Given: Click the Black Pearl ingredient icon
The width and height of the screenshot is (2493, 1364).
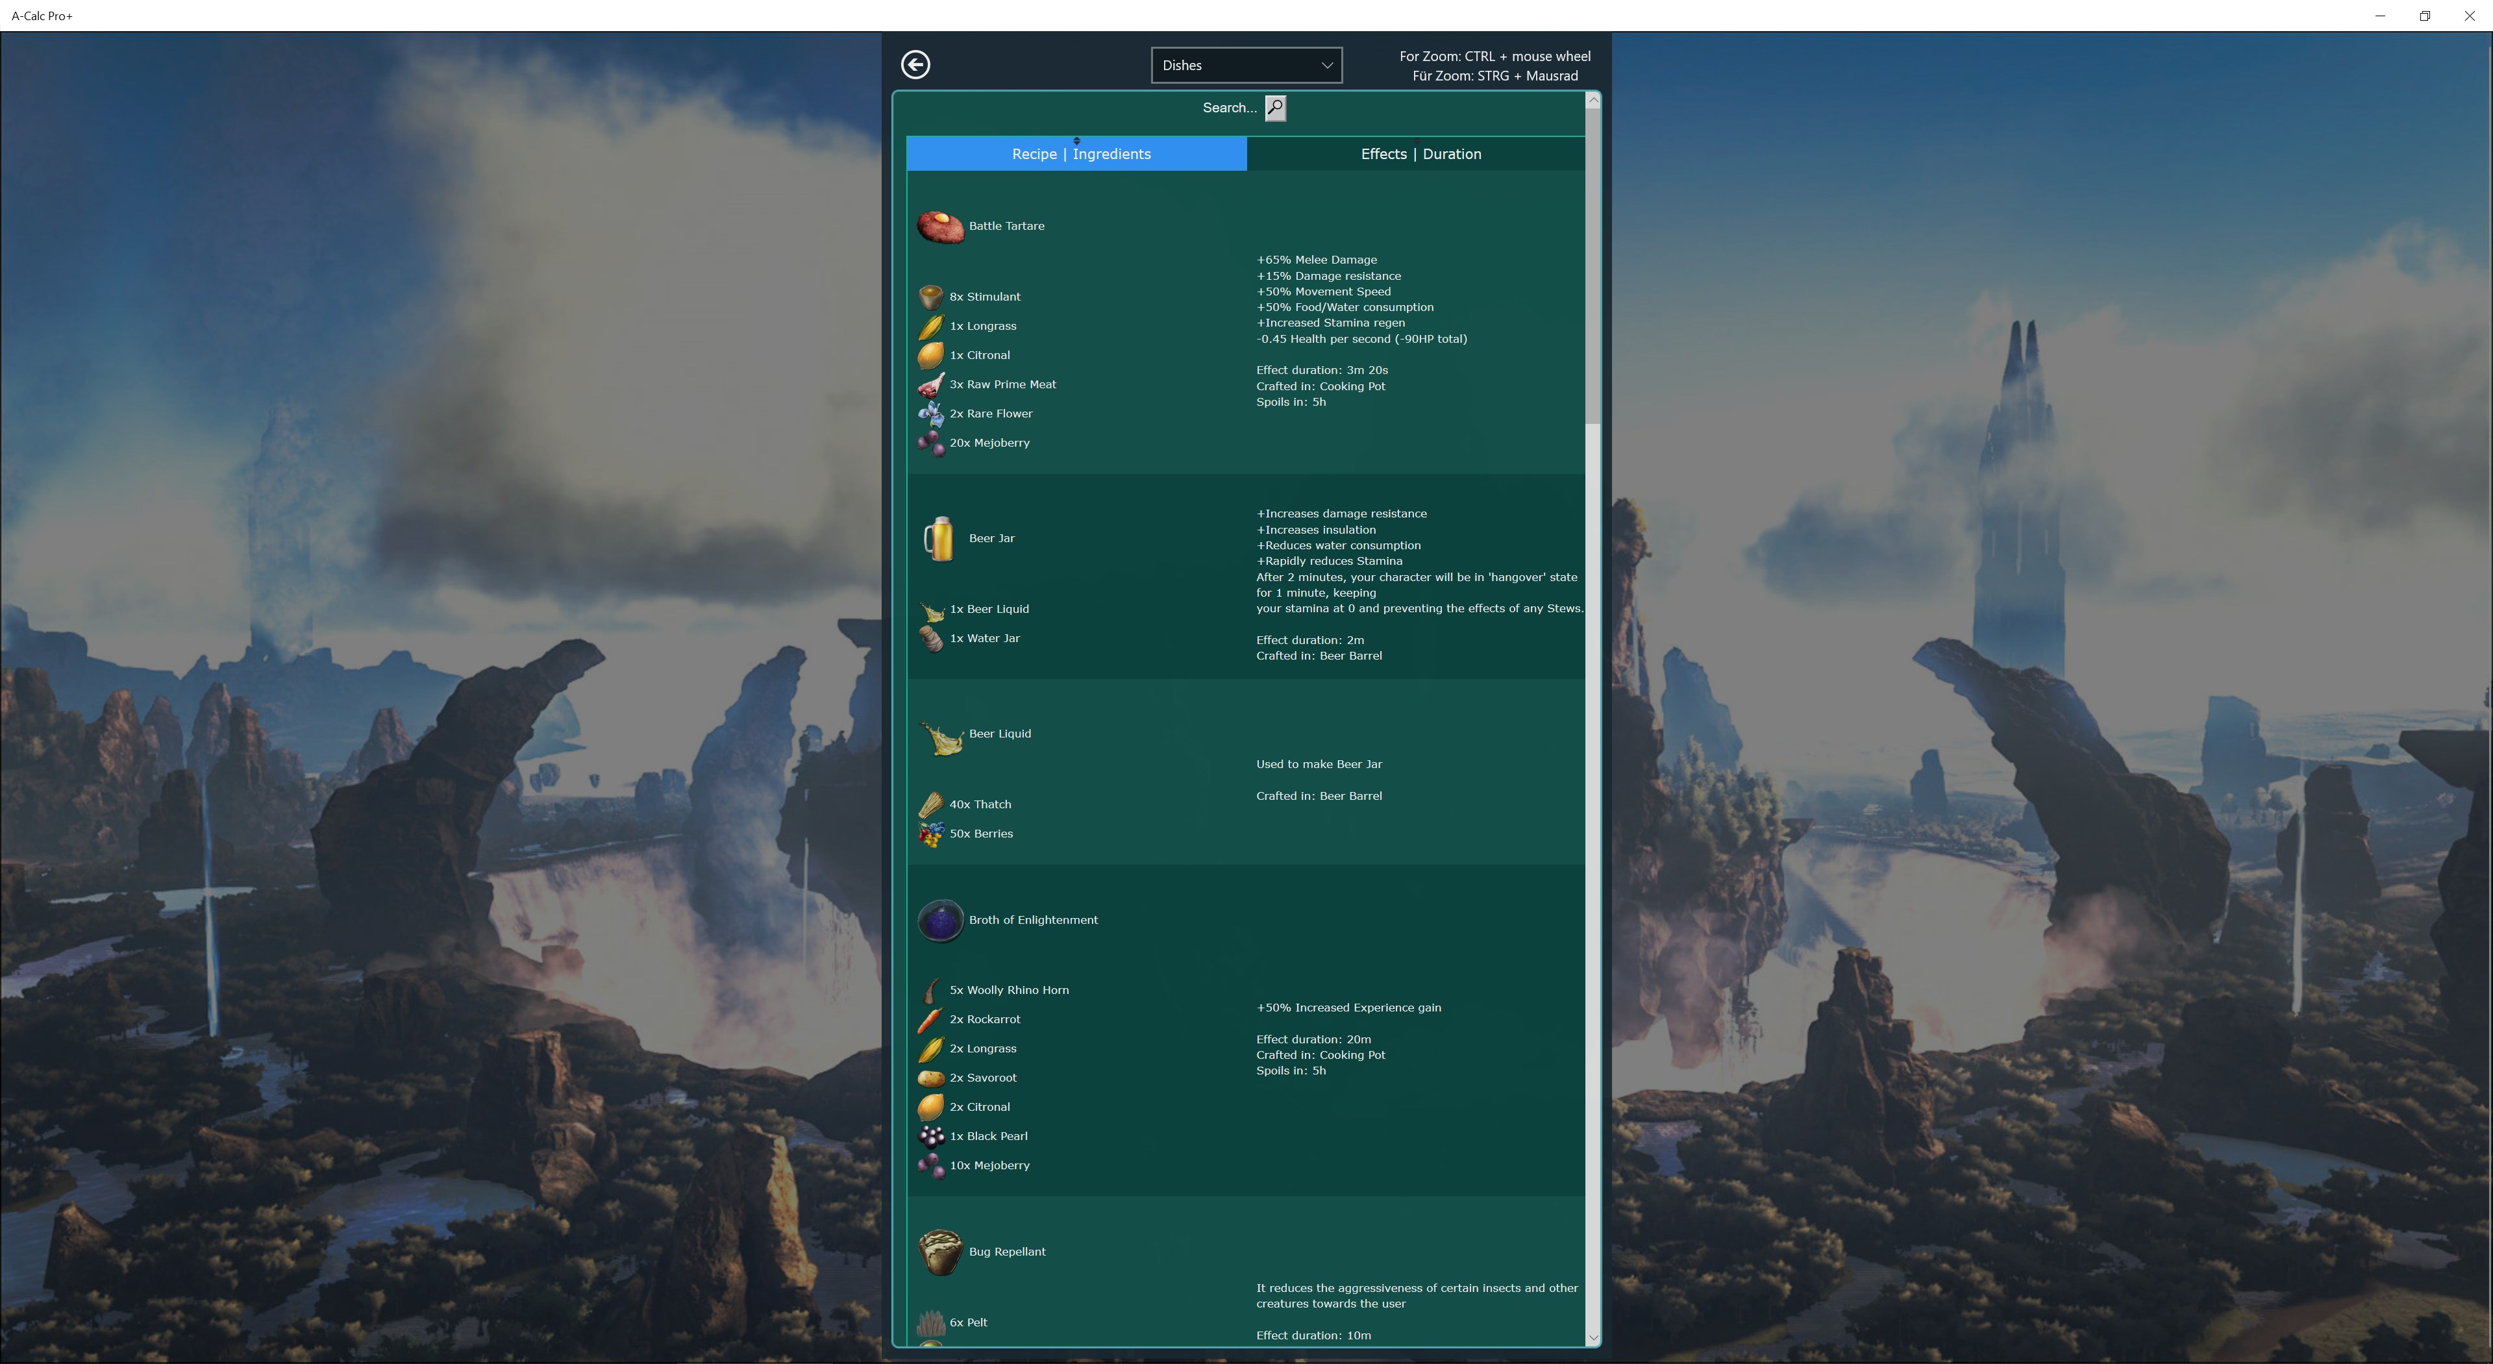Looking at the screenshot, I should click(x=931, y=1137).
